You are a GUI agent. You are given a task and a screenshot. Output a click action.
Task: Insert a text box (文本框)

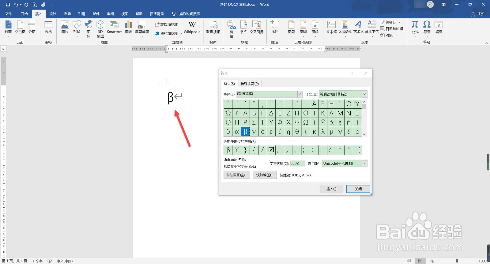(331, 28)
